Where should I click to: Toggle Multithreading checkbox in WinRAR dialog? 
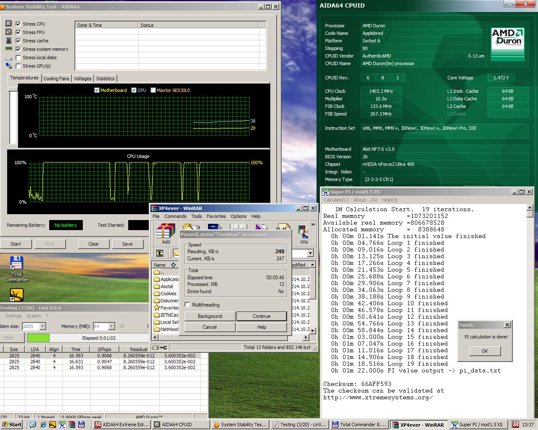point(187,305)
